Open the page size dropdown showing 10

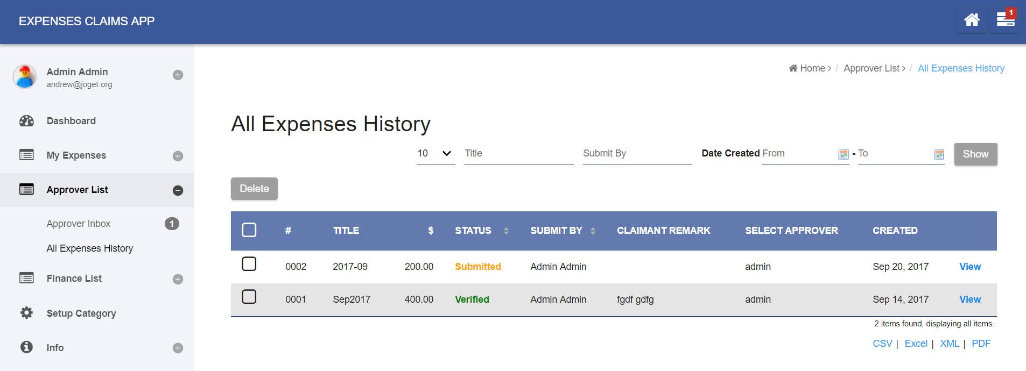click(435, 154)
